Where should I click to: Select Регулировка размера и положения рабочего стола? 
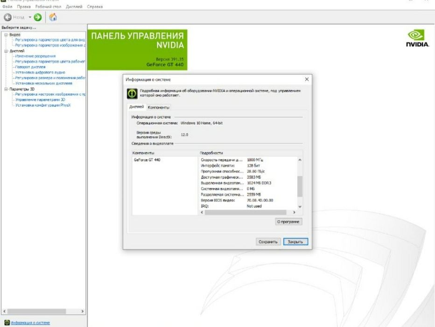(50, 78)
